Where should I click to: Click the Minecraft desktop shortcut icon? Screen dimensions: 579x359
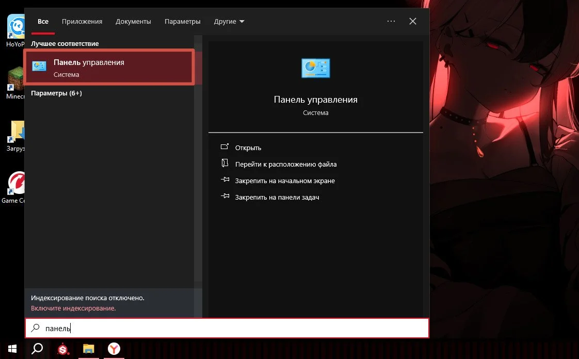[16, 78]
